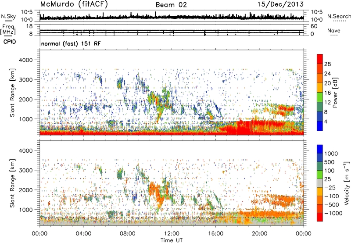Click the '12:00' time tick label

(172, 234)
